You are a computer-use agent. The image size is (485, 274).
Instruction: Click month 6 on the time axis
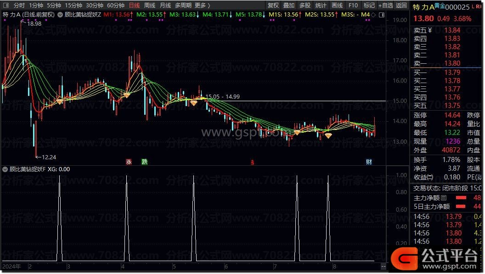coord(226,266)
